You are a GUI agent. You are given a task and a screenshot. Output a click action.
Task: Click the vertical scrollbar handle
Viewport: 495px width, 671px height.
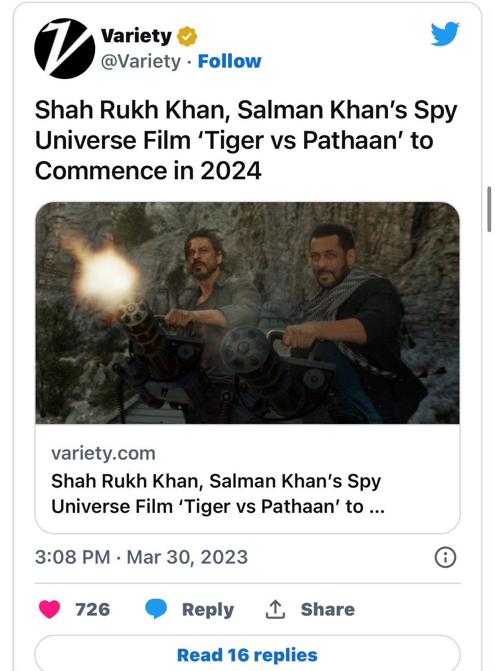tap(489, 209)
